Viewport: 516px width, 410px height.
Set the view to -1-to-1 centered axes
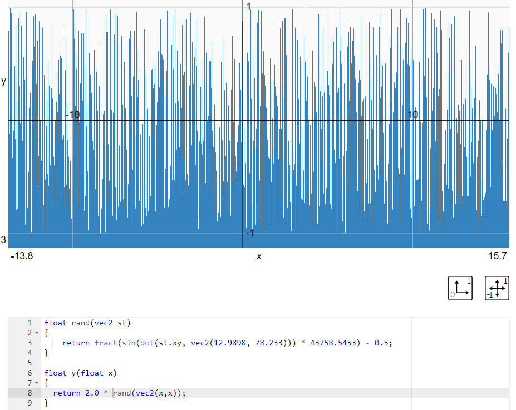[x=497, y=288]
